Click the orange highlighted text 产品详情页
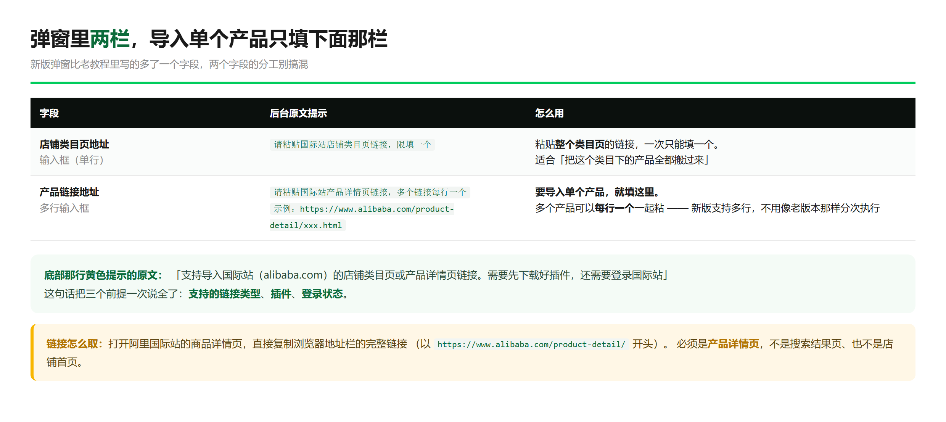946x422 pixels. [734, 344]
